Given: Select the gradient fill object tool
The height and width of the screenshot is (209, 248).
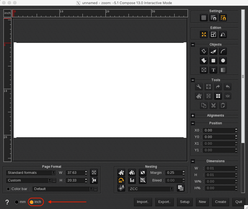Looking at the screenshot, I should pyautogui.click(x=223, y=70).
